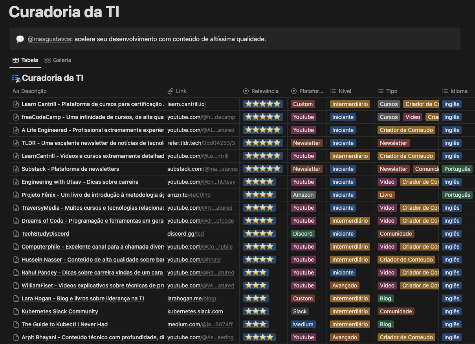Click page icon beside TechStudyDiscord
Screen dimensions: 475x344
16,234
